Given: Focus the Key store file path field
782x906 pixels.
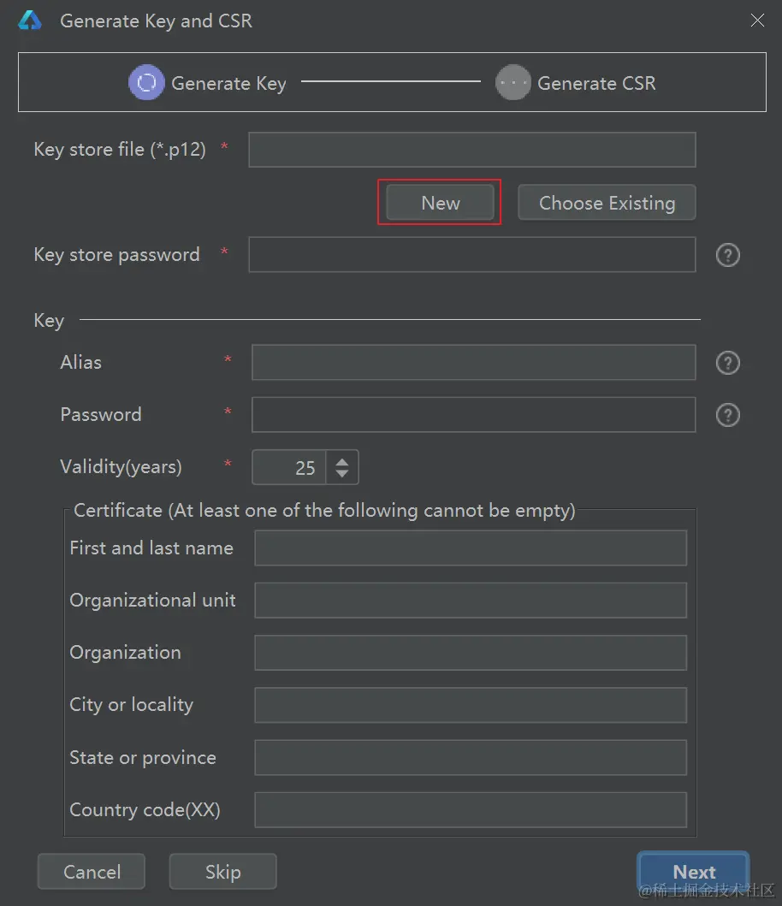Looking at the screenshot, I should (472, 150).
